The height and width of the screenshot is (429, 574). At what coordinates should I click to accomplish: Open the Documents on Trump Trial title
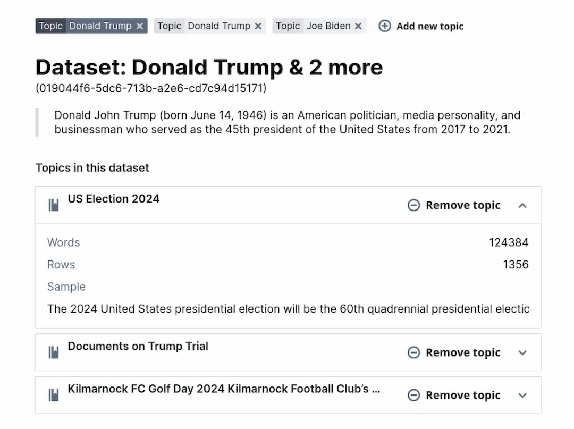point(138,346)
